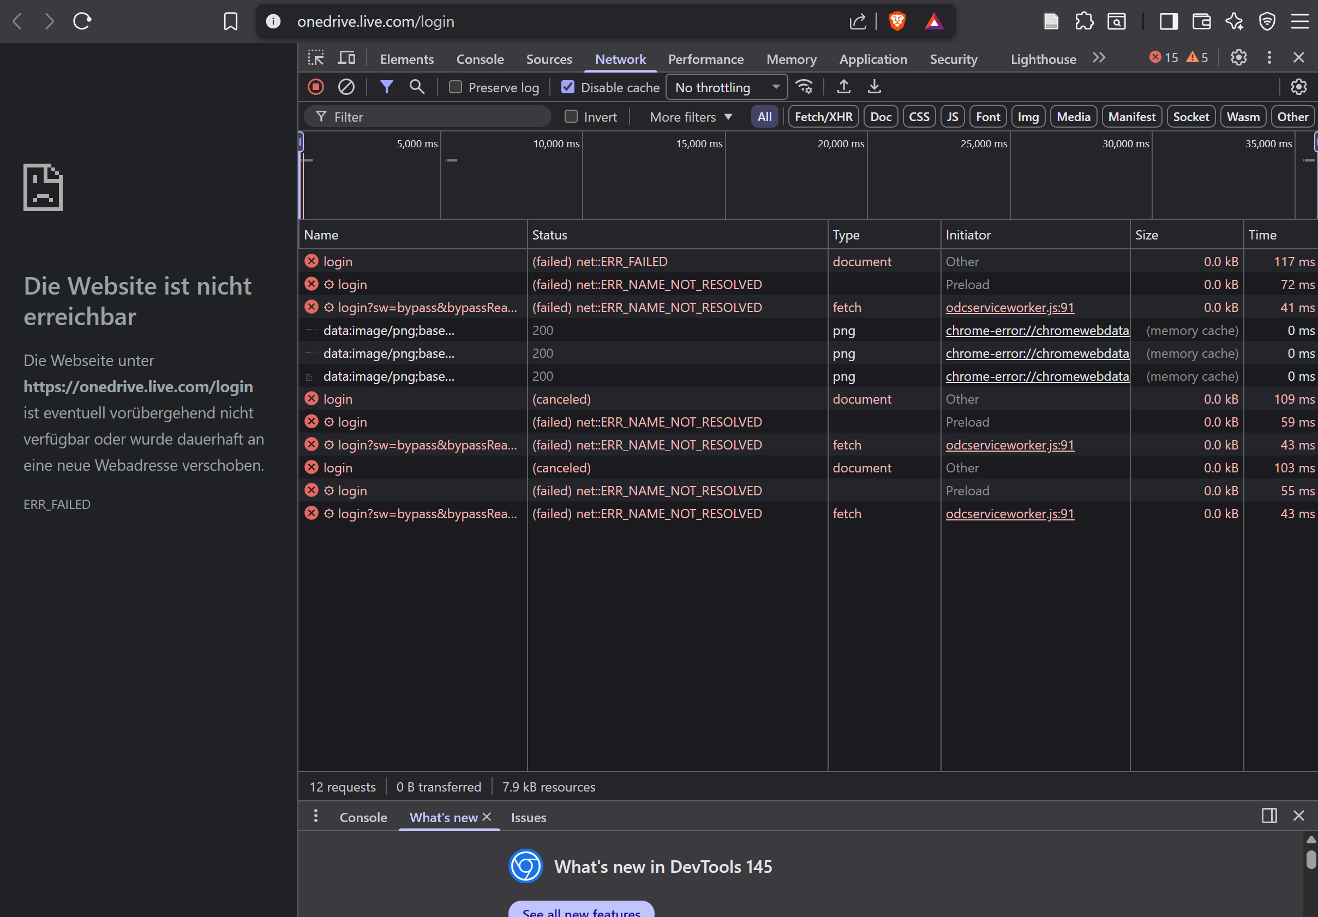
Task: Open the network search magnifier
Action: point(417,87)
